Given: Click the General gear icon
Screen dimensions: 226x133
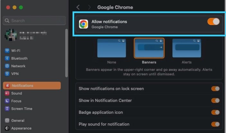Looking at the screenshot, I should pyautogui.click(x=7, y=121).
